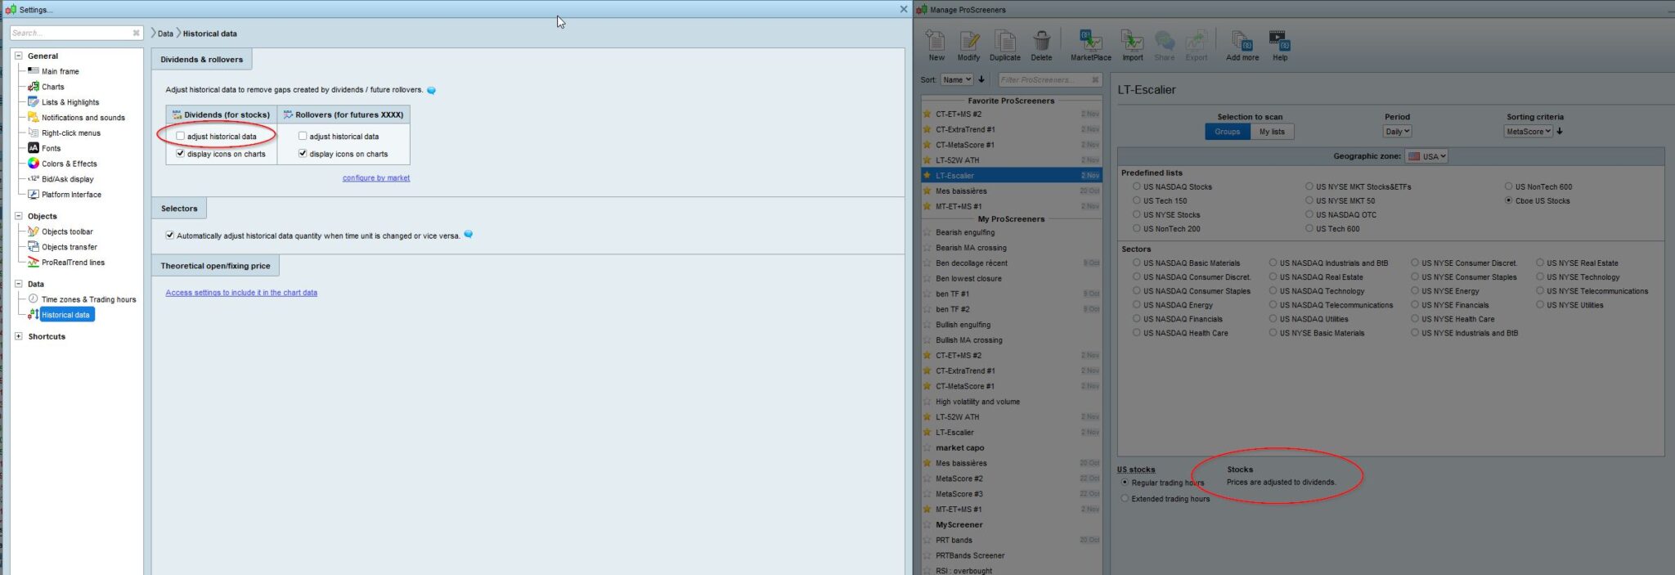This screenshot has height=575, width=1675.
Task: Collapse the General settings group
Action: (18, 56)
